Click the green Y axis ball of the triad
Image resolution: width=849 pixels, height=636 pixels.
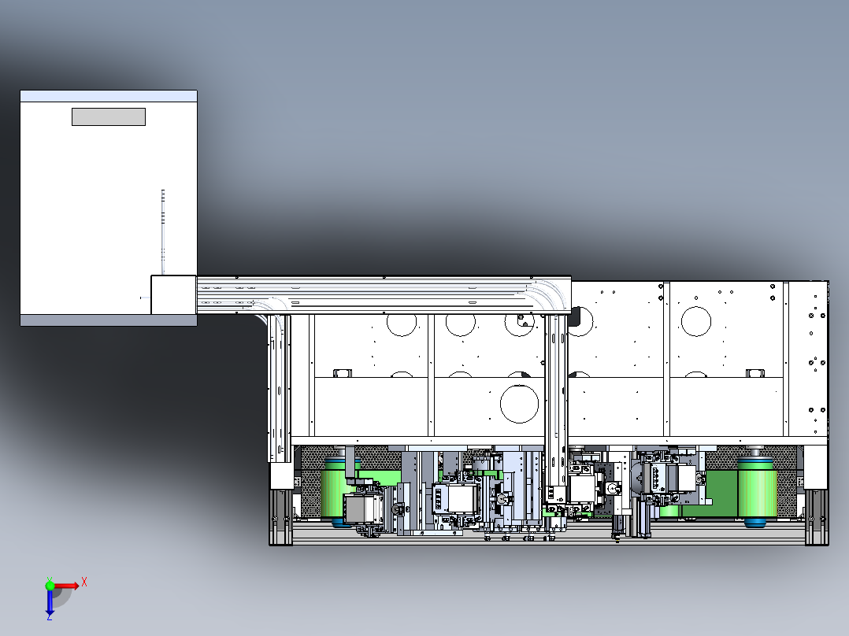coord(50,585)
